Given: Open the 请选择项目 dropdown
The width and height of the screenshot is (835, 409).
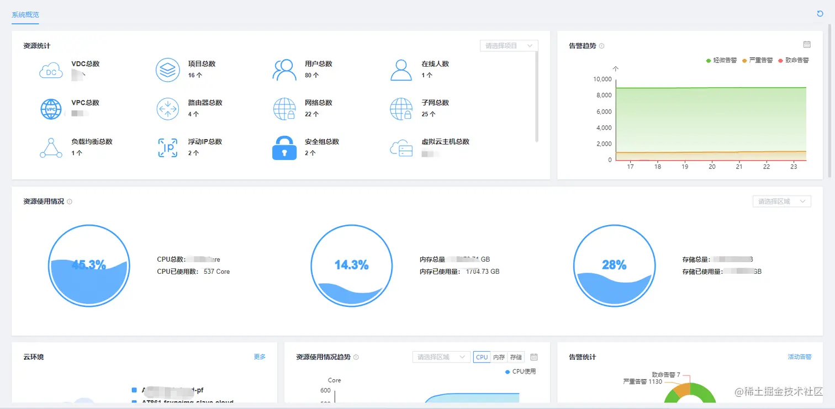Looking at the screenshot, I should tap(509, 46).
